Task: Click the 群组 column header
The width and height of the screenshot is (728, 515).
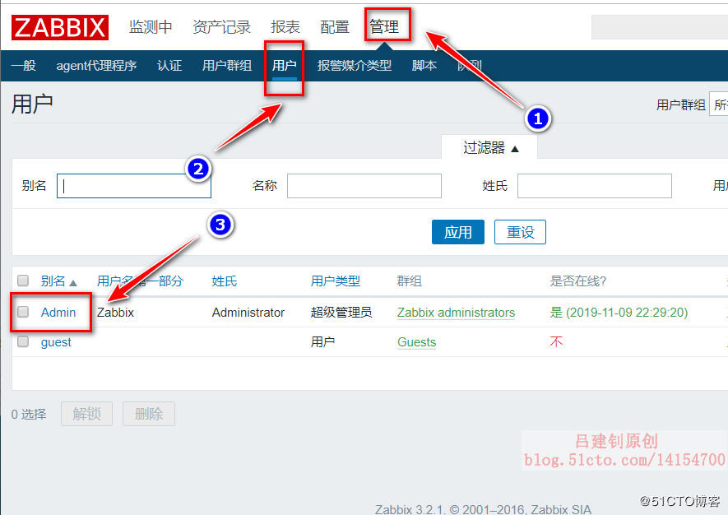Action: click(x=410, y=281)
